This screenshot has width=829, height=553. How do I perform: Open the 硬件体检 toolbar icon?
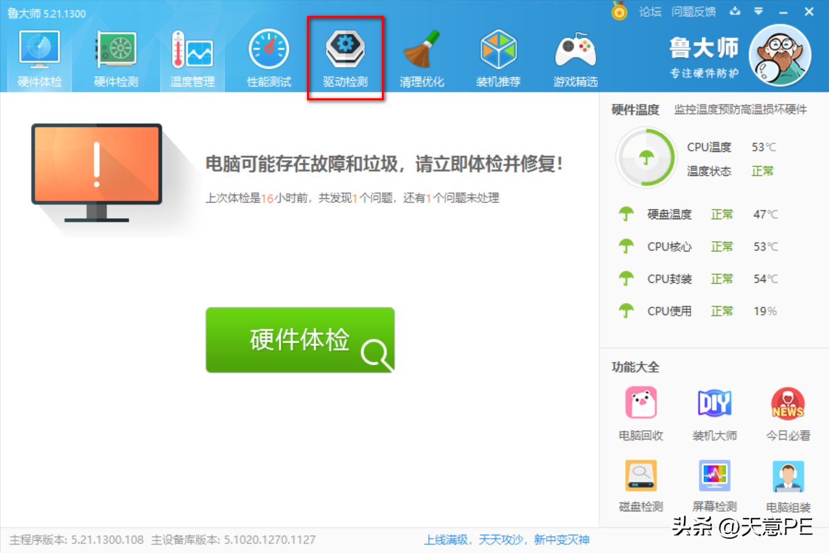39,57
